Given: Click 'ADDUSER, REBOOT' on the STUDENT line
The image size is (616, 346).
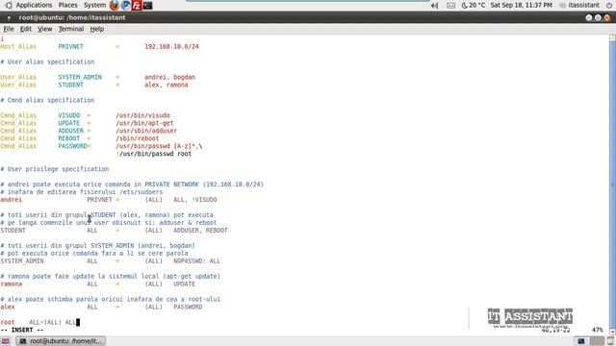Looking at the screenshot, I should pos(201,231).
